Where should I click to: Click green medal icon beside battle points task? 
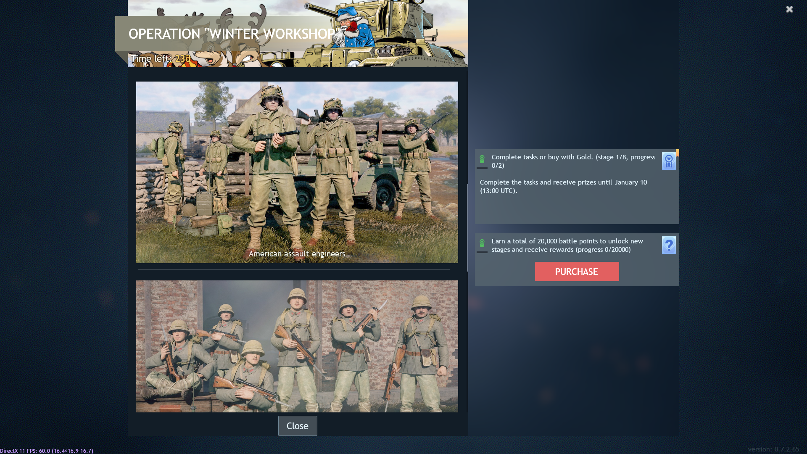(x=482, y=243)
